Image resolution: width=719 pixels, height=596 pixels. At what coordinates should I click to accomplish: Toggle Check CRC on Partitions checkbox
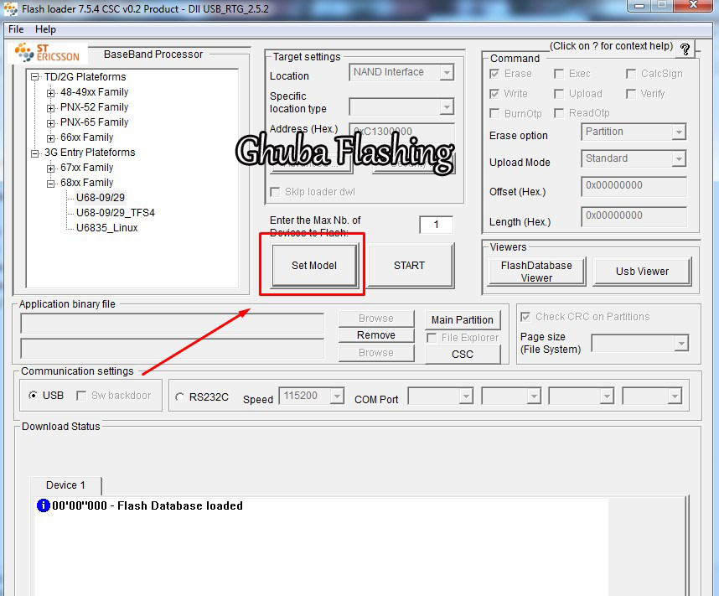[525, 317]
